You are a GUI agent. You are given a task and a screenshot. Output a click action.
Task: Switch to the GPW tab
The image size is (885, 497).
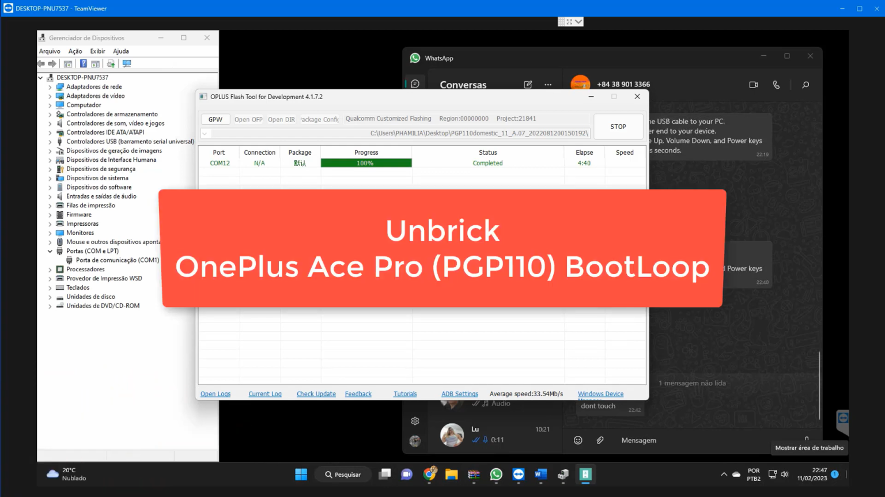tap(215, 119)
